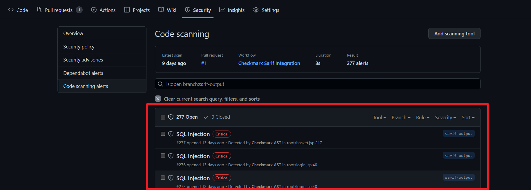Screen dimensions: 531x190
Task: Open the Checkmarx Sarif Integration workflow link
Action: tap(269, 63)
